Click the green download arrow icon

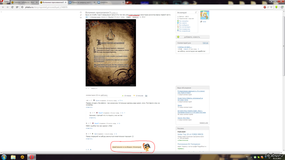point(276,7)
